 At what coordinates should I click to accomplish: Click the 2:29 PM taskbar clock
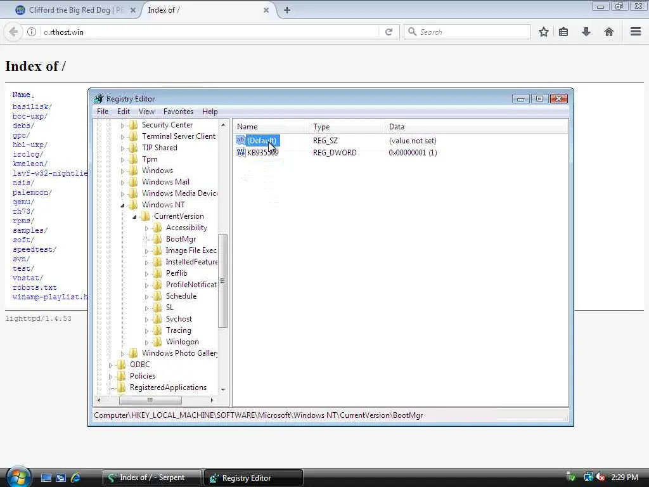[x=624, y=477]
